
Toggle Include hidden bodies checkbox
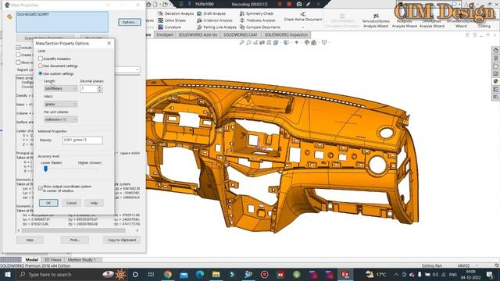[18, 48]
